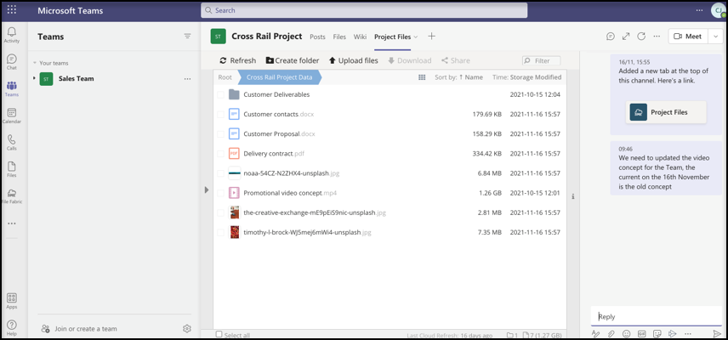
Task: Click the reload tab icon
Action: [641, 37]
